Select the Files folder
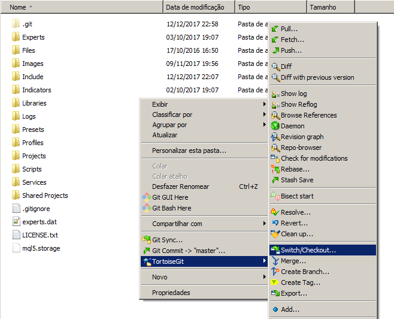 [23, 50]
